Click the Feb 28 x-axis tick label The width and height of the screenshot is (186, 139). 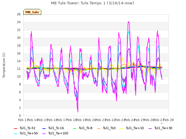coord(169,120)
